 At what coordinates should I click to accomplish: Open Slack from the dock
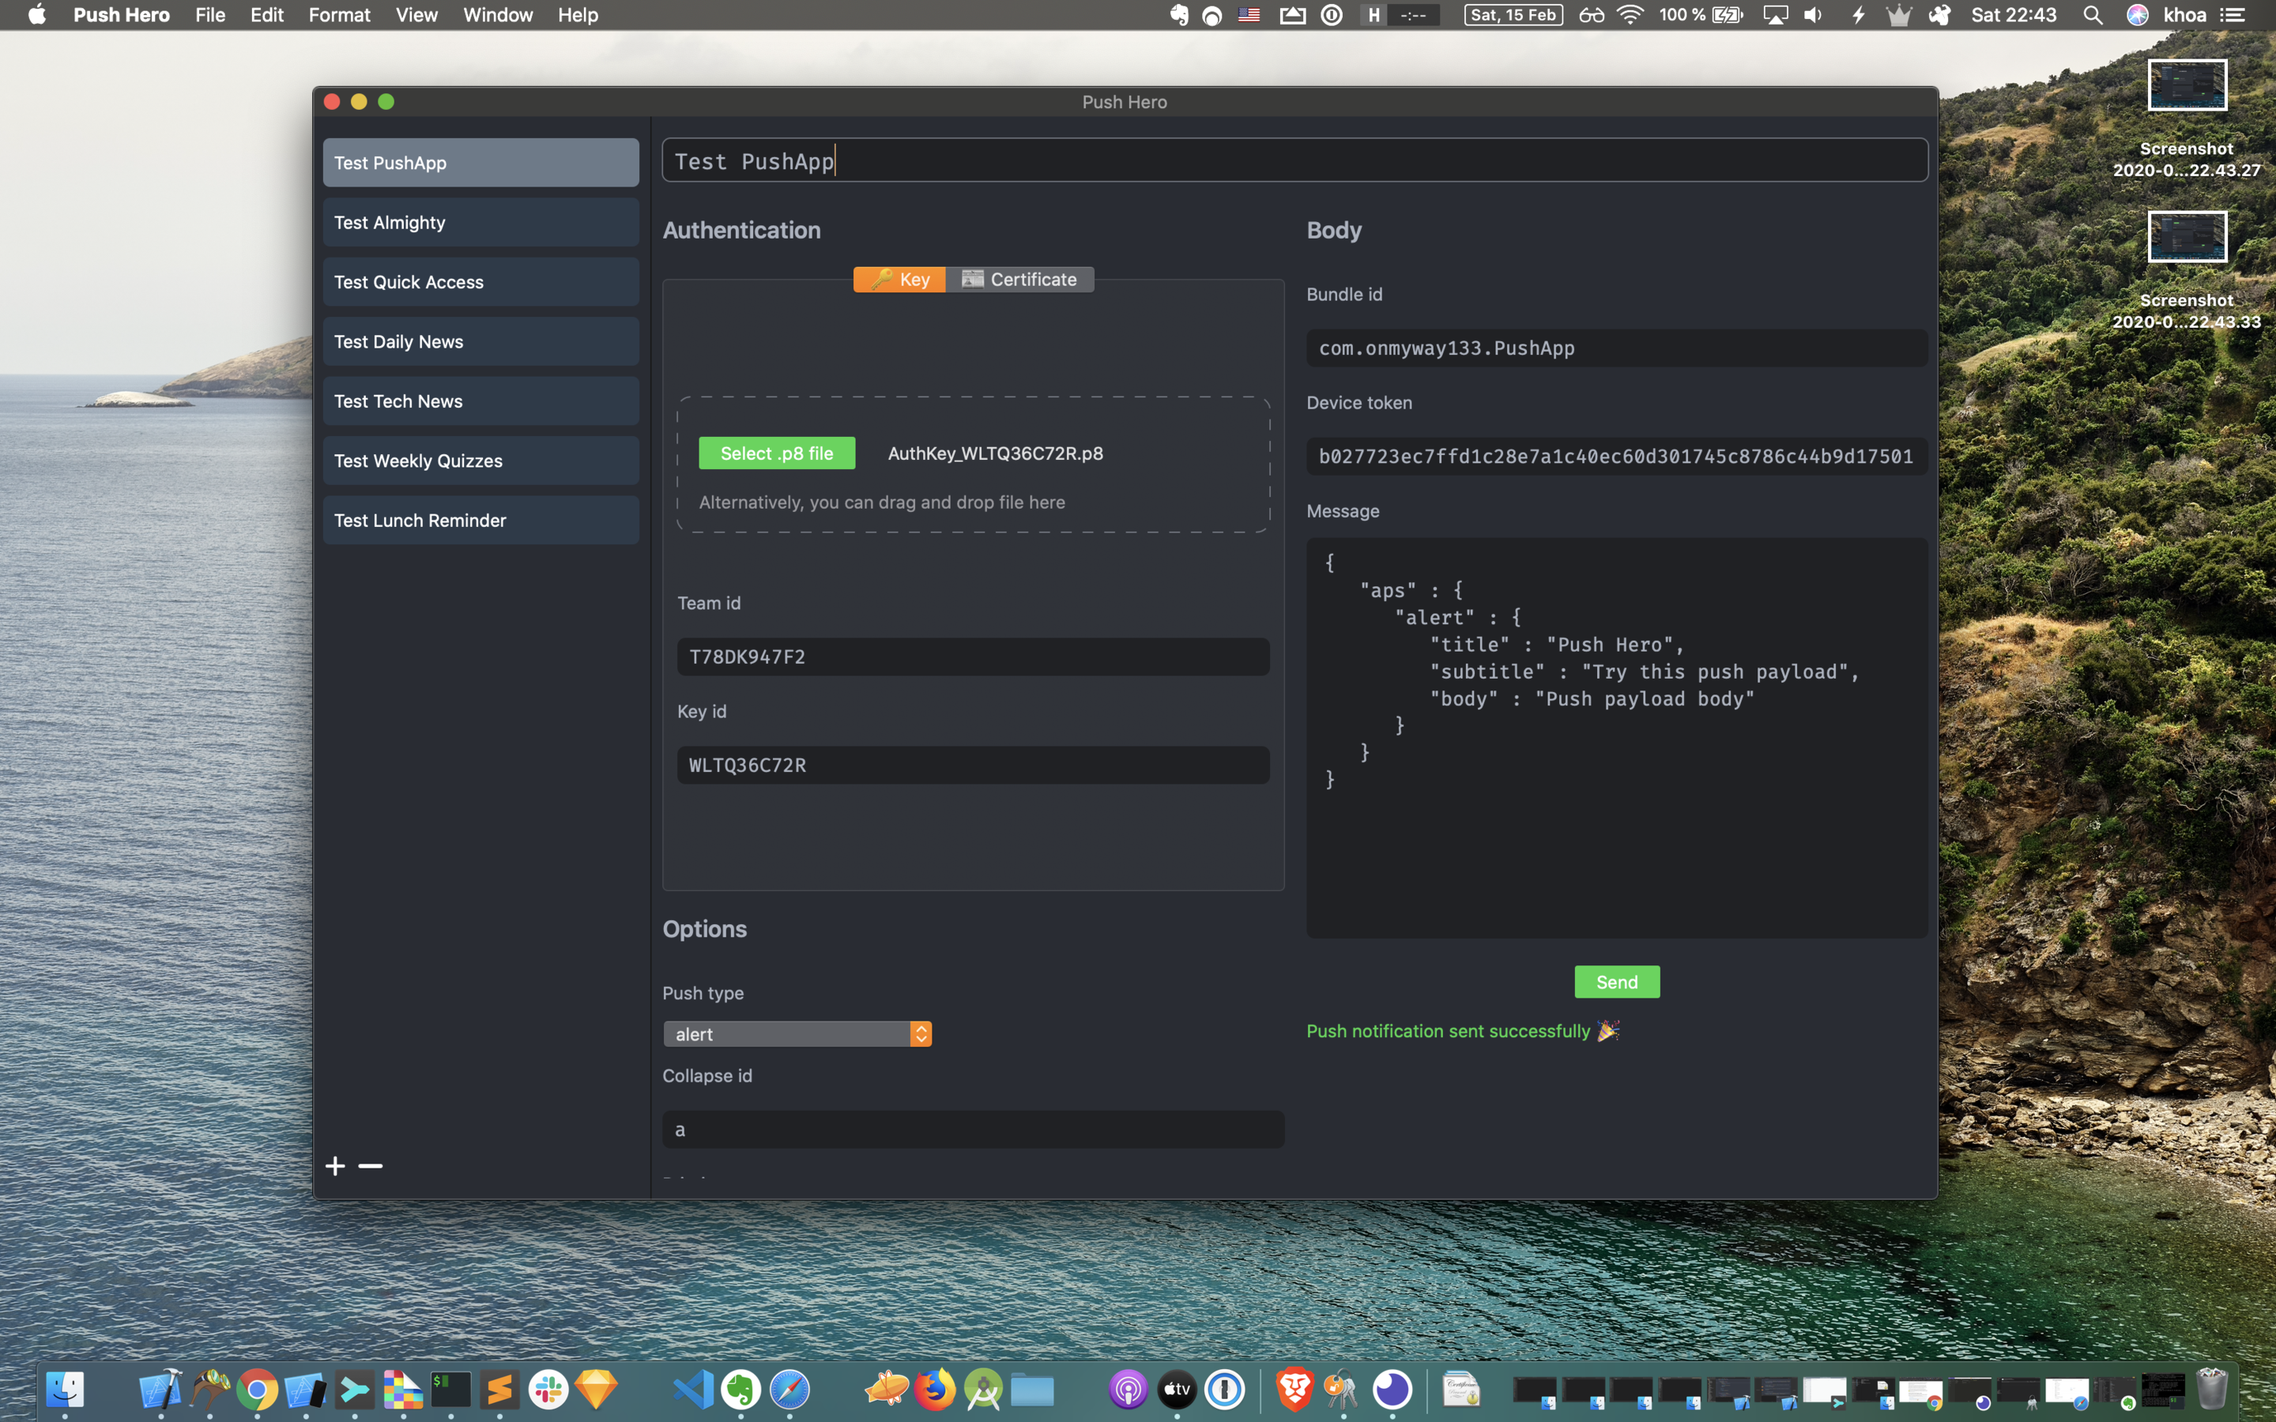pos(548,1389)
